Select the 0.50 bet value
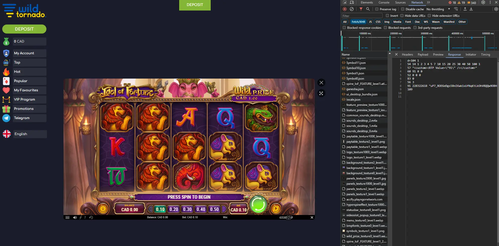 [214, 209]
